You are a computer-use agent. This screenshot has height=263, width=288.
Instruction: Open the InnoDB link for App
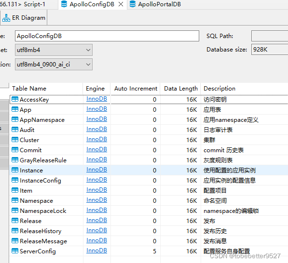(96, 109)
